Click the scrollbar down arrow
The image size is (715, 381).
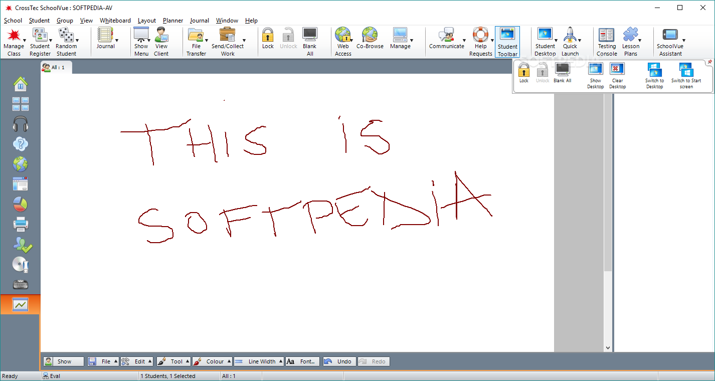[608, 347]
